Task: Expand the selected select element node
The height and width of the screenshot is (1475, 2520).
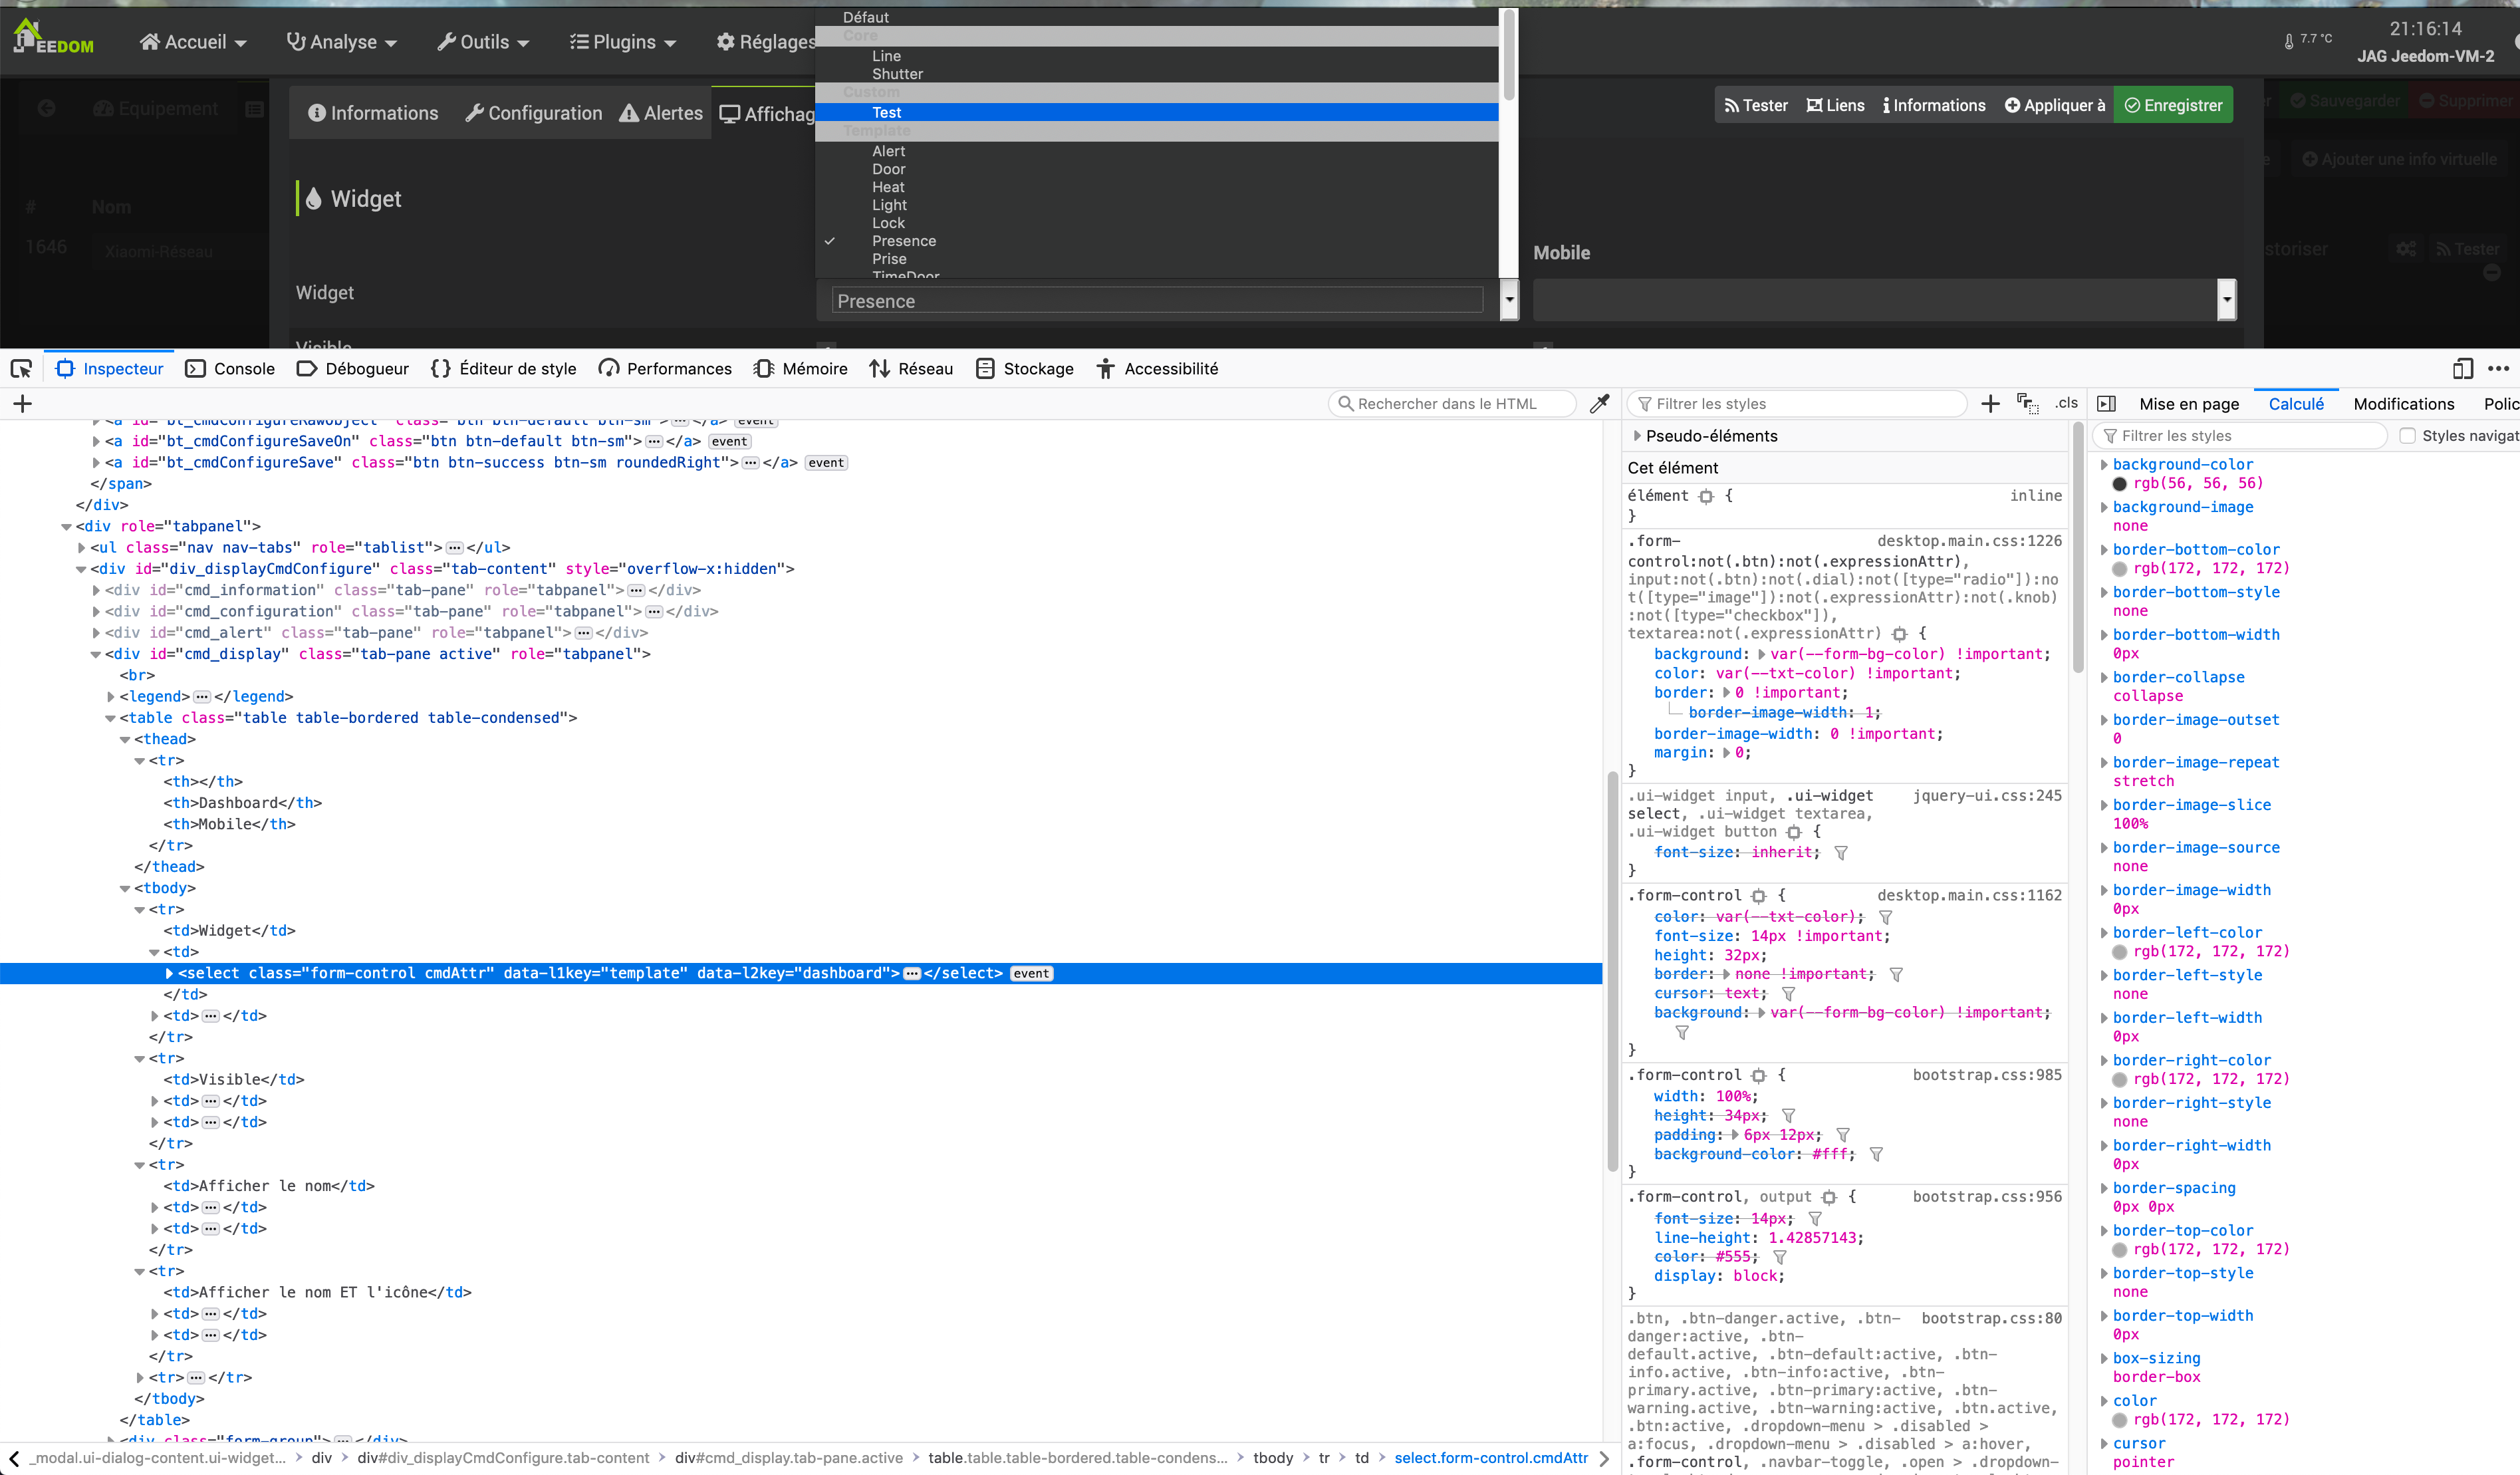Action: tap(169, 974)
